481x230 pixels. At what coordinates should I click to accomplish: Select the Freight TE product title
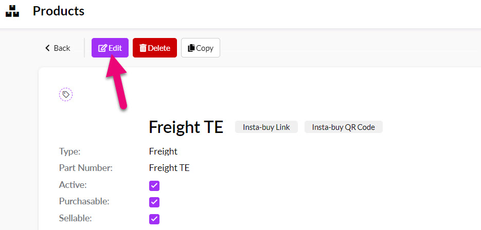(x=186, y=127)
